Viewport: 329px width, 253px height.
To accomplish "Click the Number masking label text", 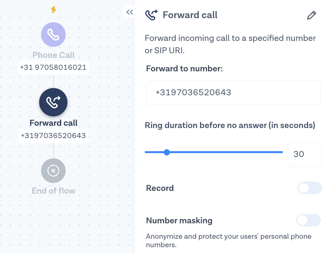I will pos(179,221).
